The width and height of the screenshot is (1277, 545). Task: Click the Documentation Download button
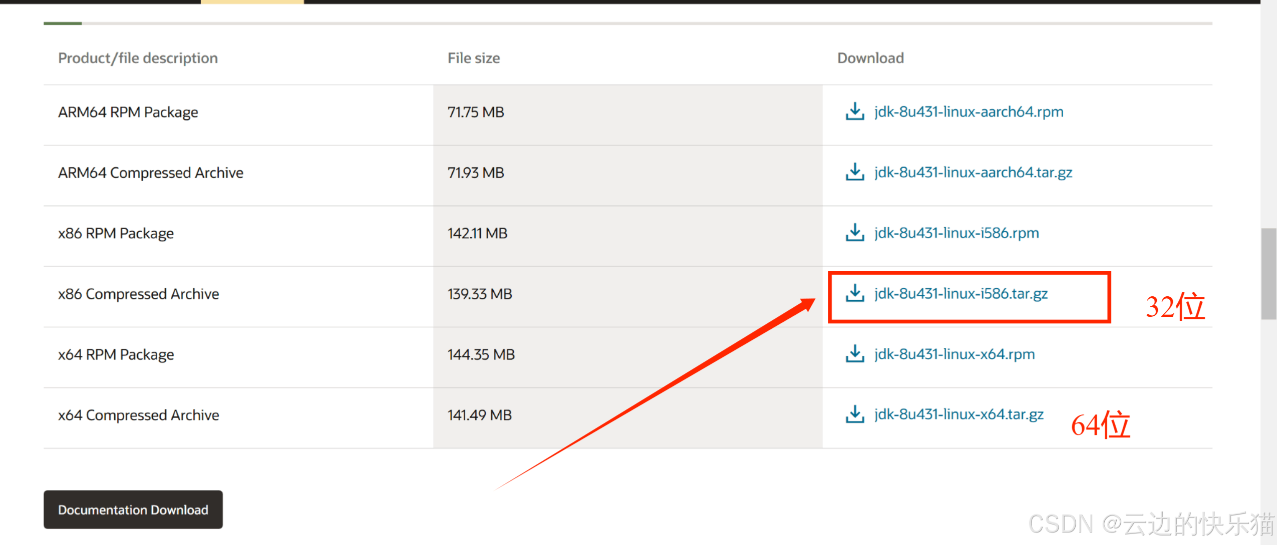point(133,509)
